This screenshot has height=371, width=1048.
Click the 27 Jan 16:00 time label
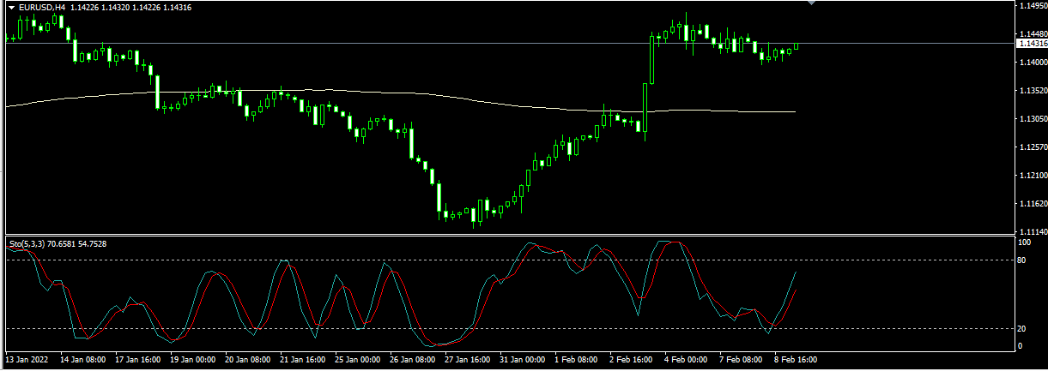[469, 361]
